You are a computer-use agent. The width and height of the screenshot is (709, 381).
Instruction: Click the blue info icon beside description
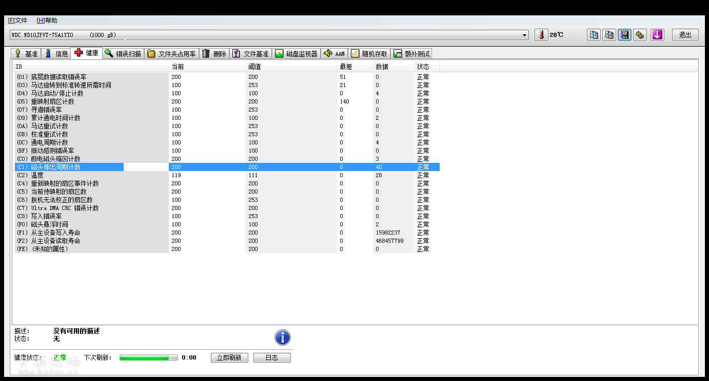(x=283, y=337)
